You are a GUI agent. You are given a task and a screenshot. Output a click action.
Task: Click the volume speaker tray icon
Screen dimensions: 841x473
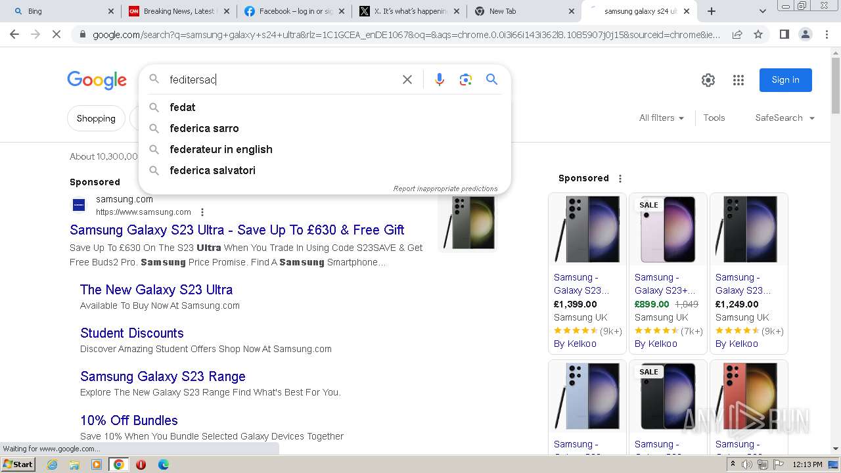coord(747,464)
